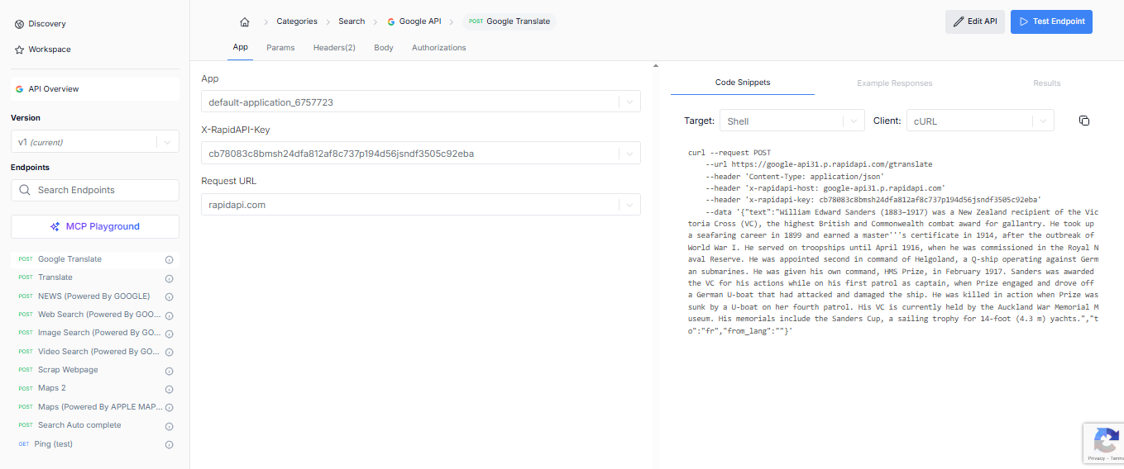This screenshot has height=469, width=1124.
Task: Switch to the Params tab
Action: point(280,48)
